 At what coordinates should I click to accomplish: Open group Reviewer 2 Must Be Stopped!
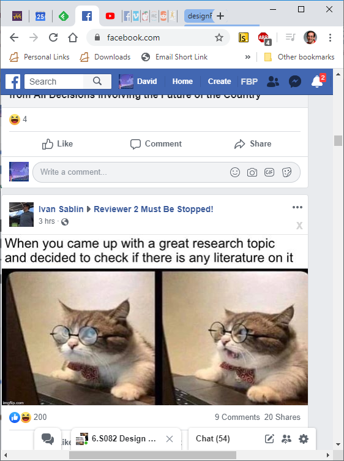154,209
